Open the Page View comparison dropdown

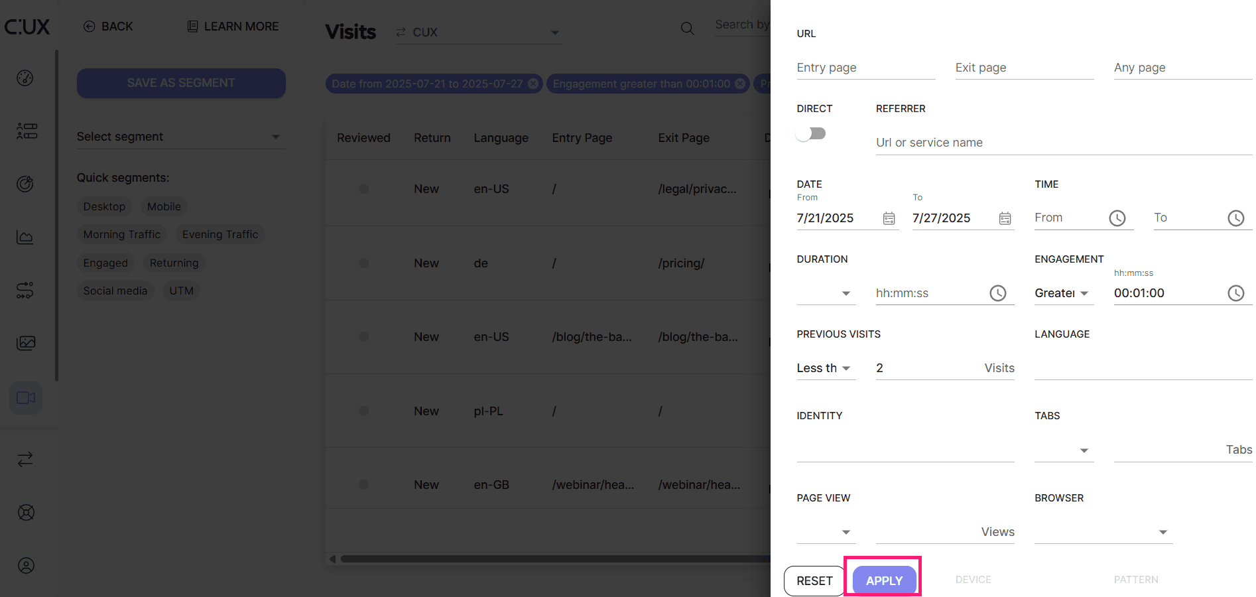826,532
